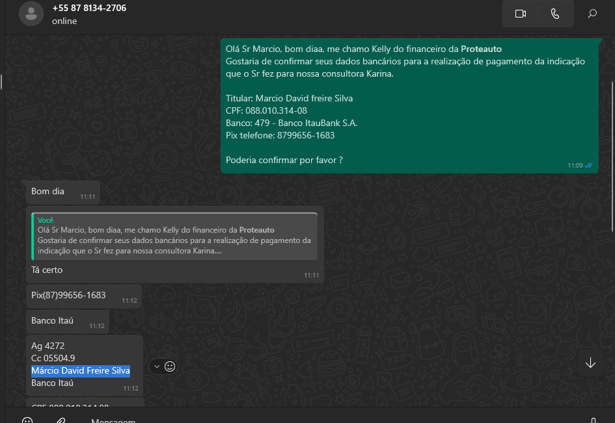Screen dimensions: 615x423
Task: Start a voice call with the contact
Action: [x=555, y=14]
